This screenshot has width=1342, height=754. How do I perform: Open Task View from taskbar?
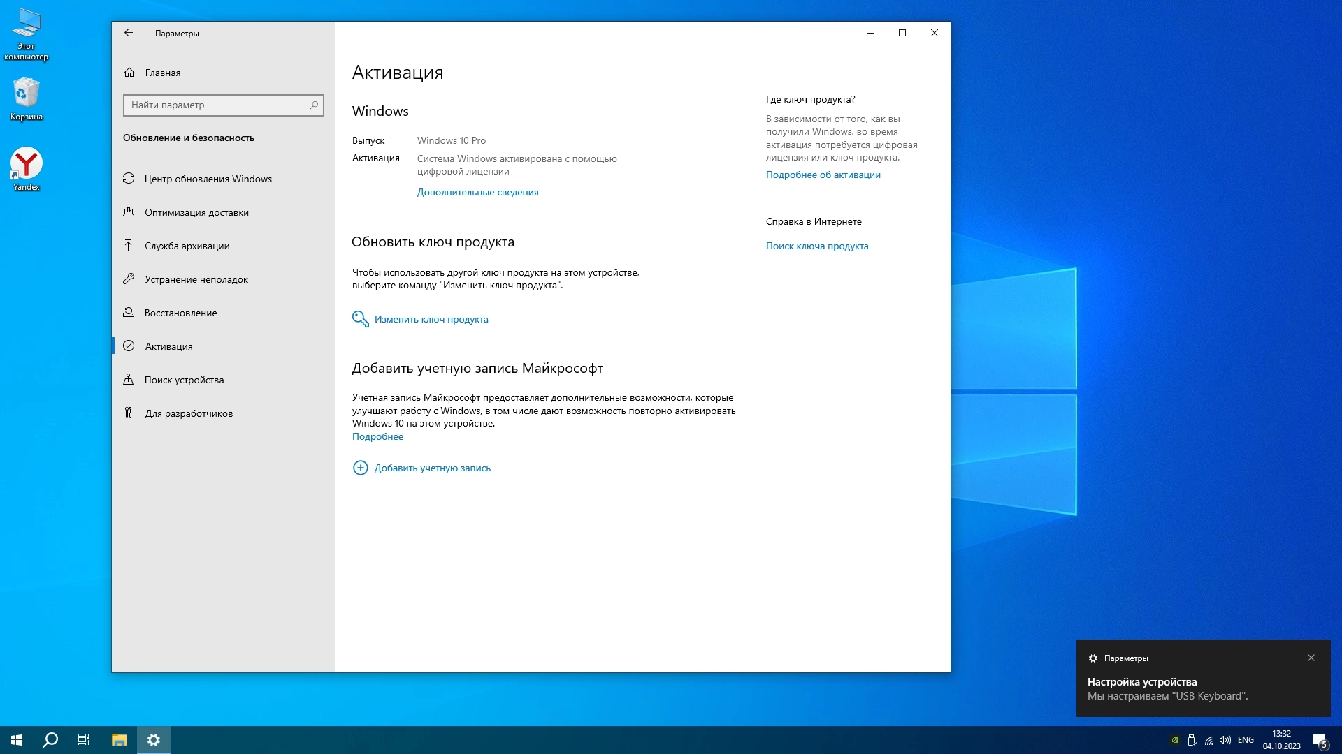point(84,740)
